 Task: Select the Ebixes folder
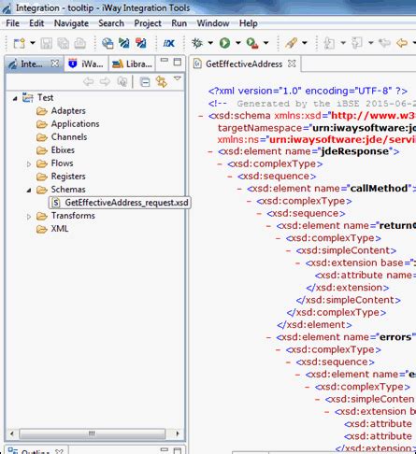(55, 150)
